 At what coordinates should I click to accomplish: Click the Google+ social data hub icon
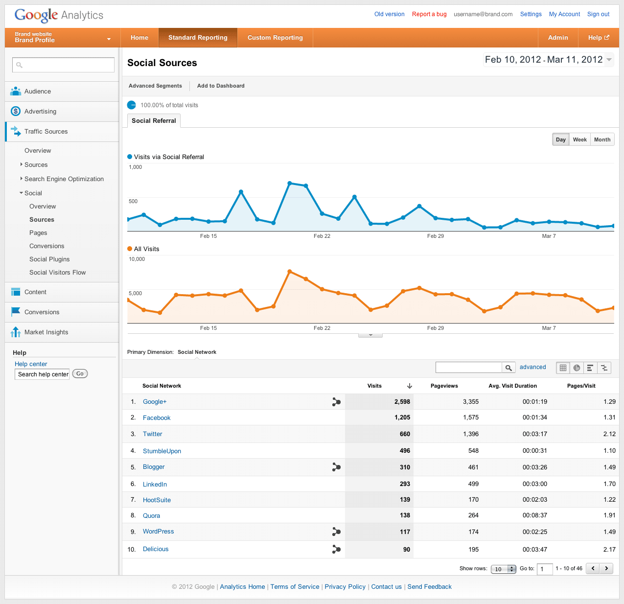[x=336, y=402]
